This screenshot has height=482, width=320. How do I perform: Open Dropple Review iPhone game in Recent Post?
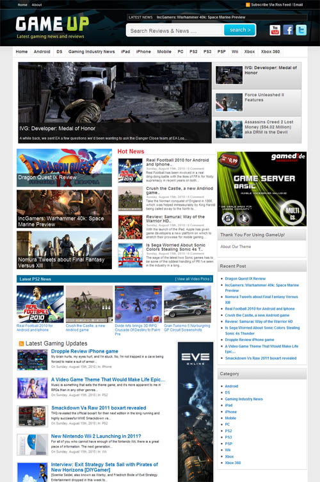(250, 340)
